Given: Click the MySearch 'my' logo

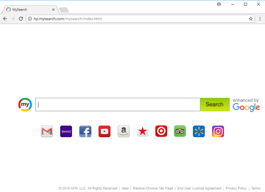Looking at the screenshot, I should point(25,105).
